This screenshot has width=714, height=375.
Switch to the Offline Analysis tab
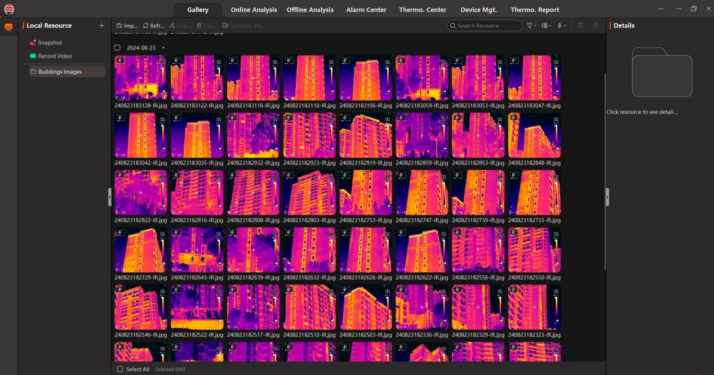click(310, 10)
